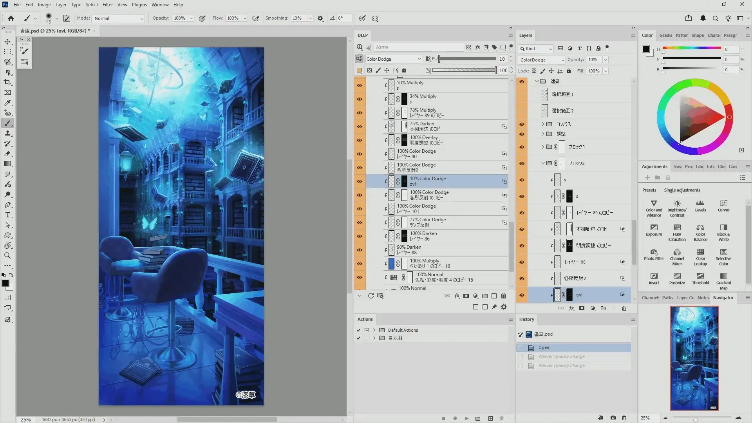752x423 pixels.
Task: Select the Rectangular Marquee tool
Action: pyautogui.click(x=7, y=52)
